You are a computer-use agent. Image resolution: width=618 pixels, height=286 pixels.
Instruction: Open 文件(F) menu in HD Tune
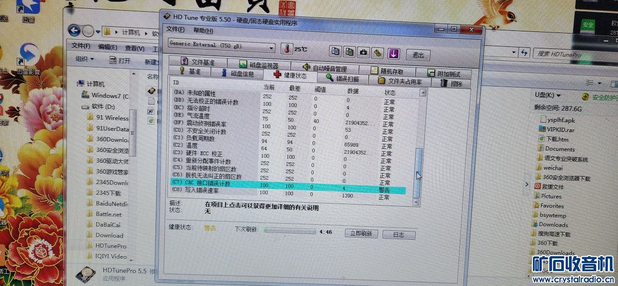175,29
